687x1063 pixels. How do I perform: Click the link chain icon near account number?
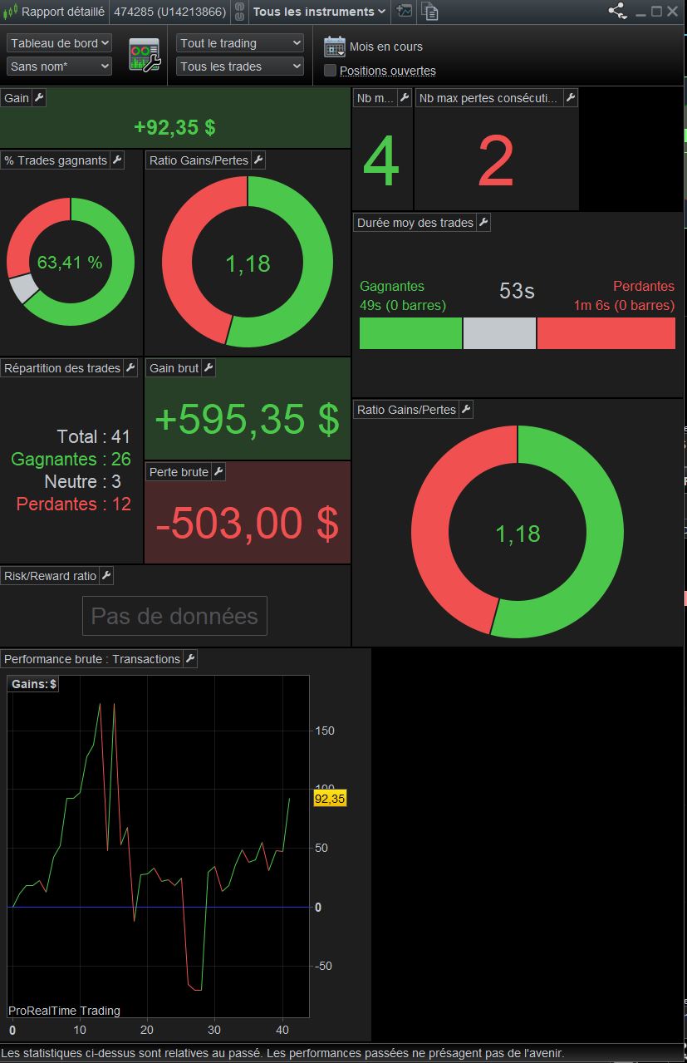pyautogui.click(x=238, y=12)
